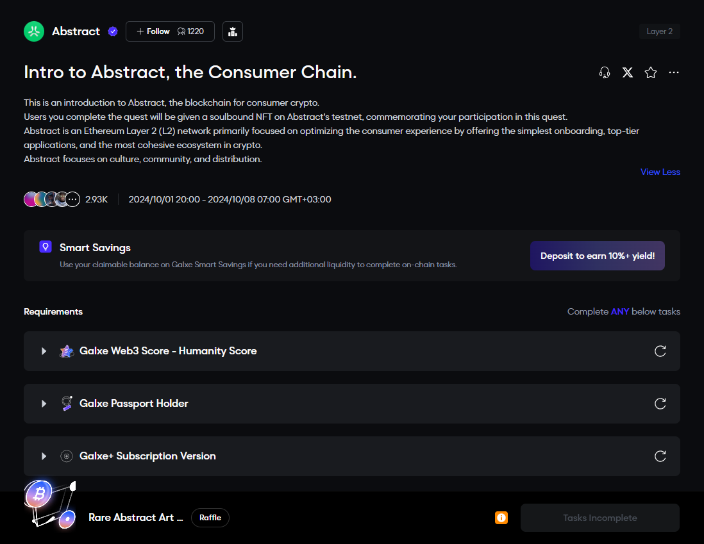This screenshot has width=704, height=544.
Task: Refresh the Galxe+ Subscription Version task
Action: (660, 456)
